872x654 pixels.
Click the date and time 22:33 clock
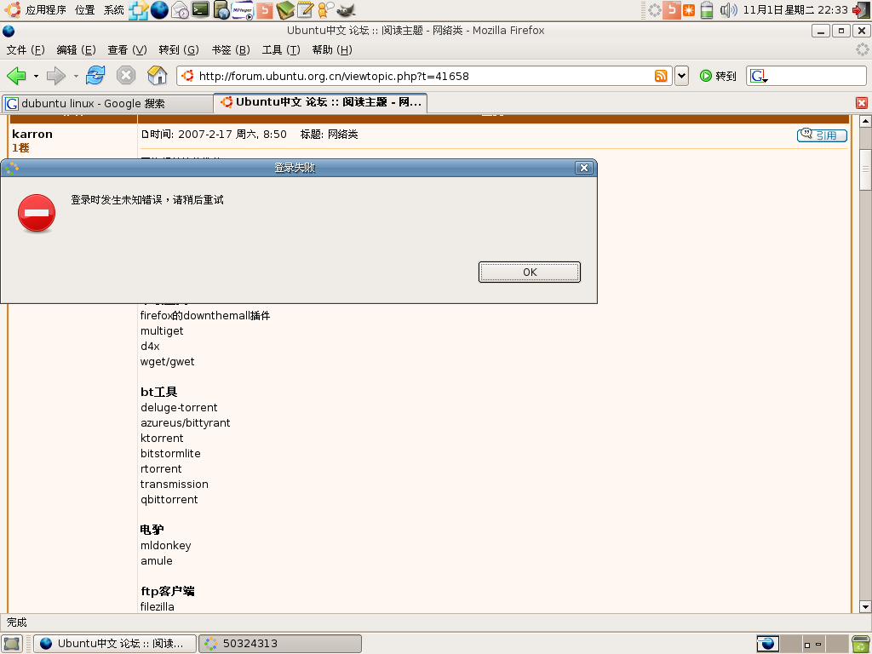coord(795,10)
